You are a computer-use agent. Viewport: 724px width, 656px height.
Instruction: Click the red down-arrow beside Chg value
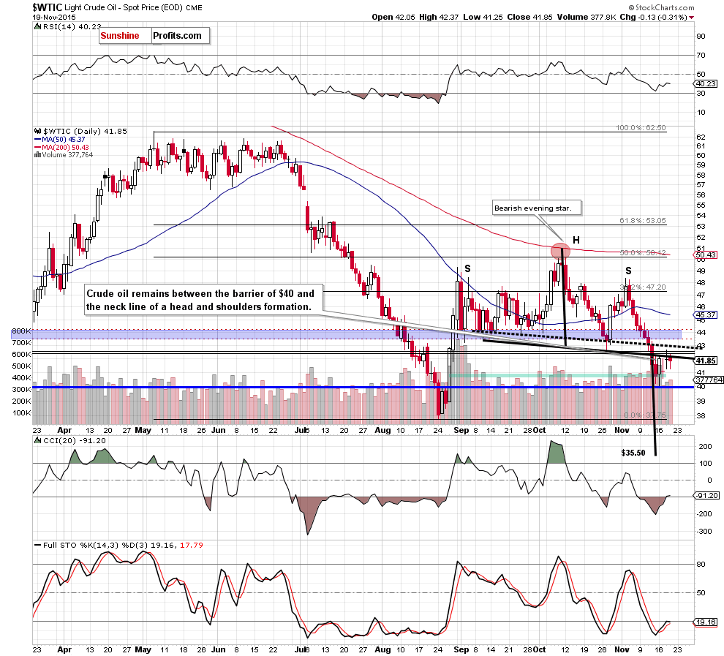[x=692, y=18]
